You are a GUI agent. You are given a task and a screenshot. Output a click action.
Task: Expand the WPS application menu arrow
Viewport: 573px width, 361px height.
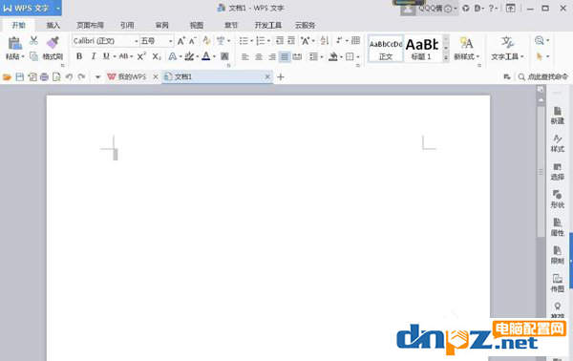tap(57, 8)
